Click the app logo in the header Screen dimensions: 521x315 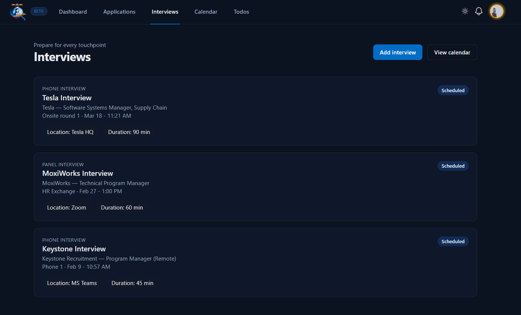(18, 11)
